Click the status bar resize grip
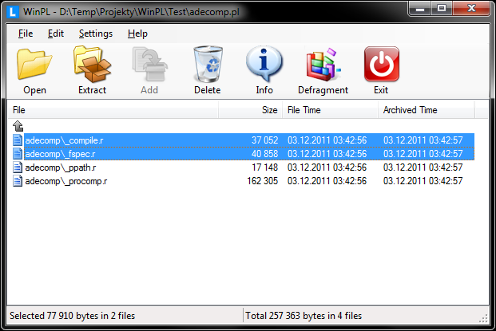Screen dimensions: 496x331 484,318
